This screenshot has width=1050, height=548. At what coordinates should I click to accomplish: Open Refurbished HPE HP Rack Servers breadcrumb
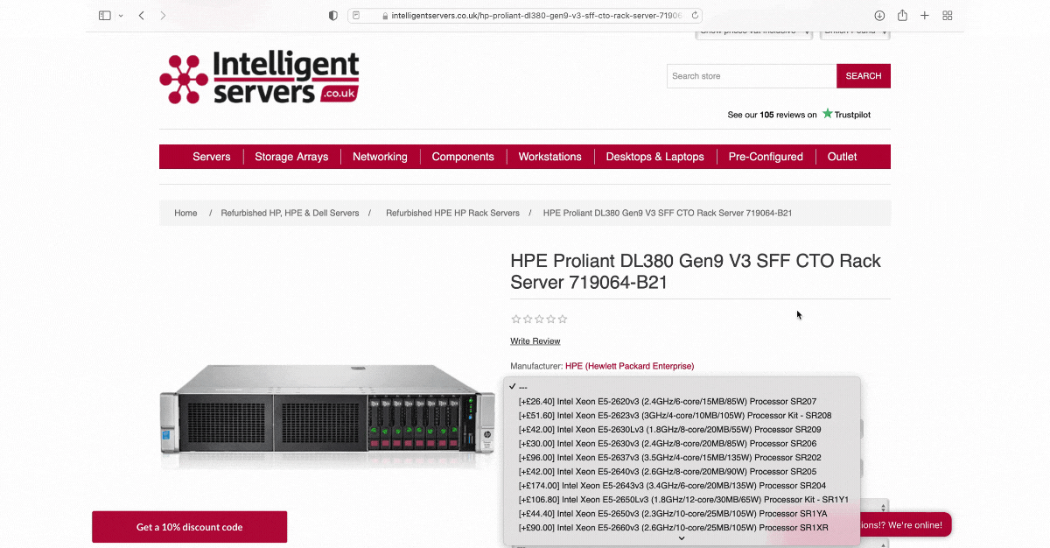[452, 213]
